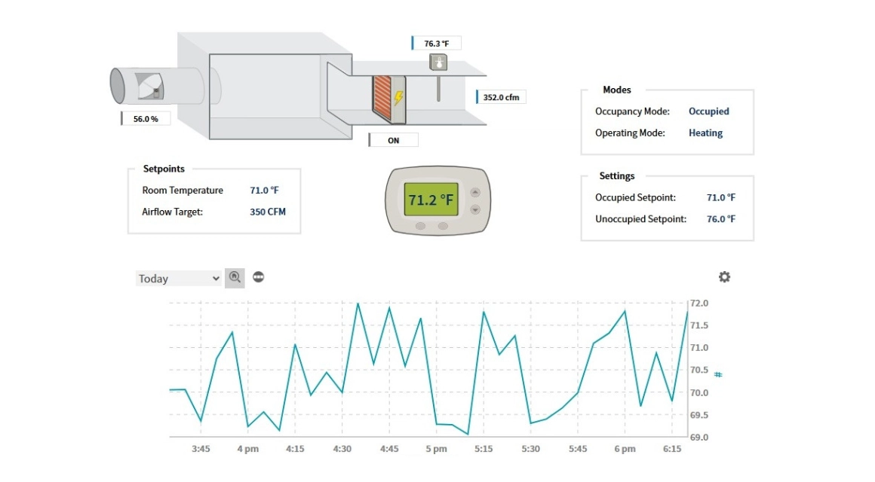Click the 5:15 label on time axis
This screenshot has height=482, width=875.
pos(484,449)
